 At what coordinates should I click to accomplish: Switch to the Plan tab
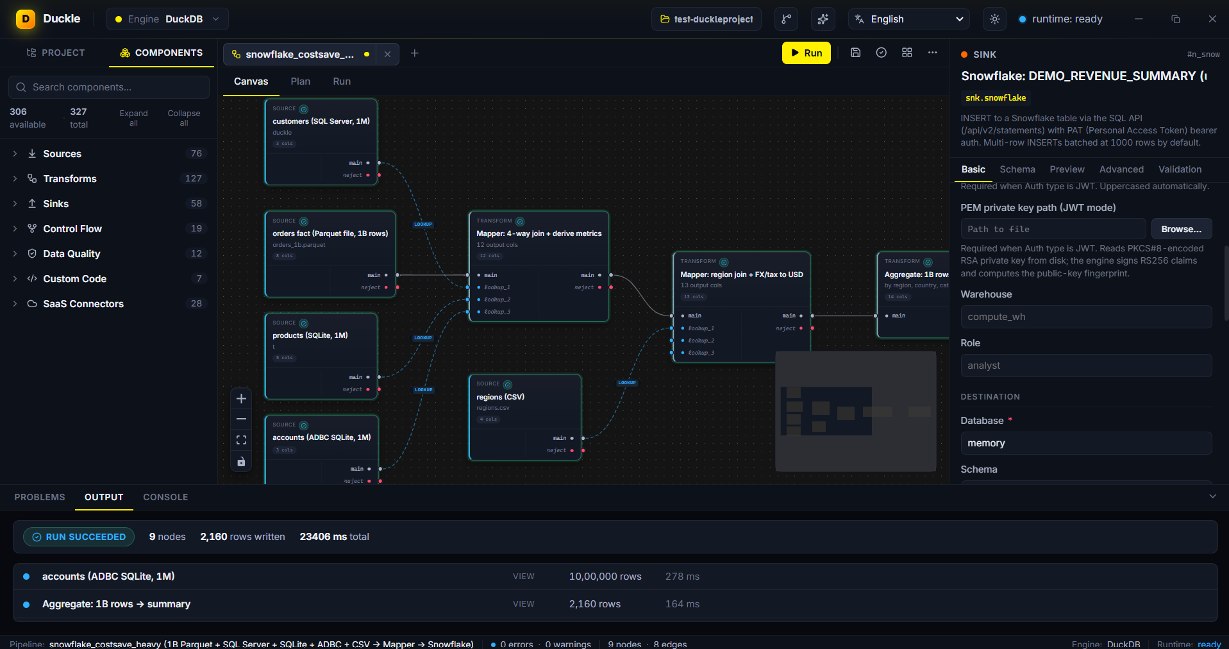(300, 81)
